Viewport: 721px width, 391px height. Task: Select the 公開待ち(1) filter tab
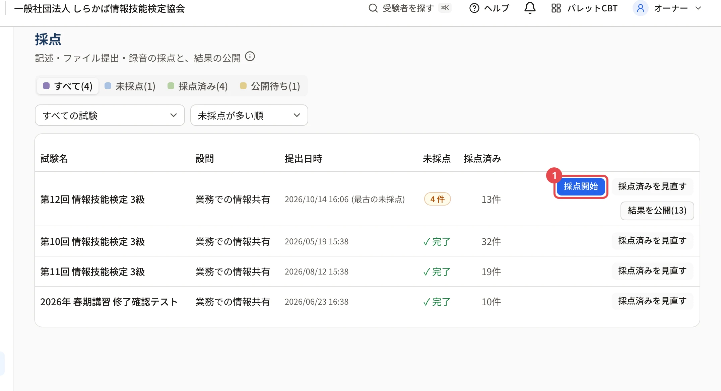click(x=270, y=86)
